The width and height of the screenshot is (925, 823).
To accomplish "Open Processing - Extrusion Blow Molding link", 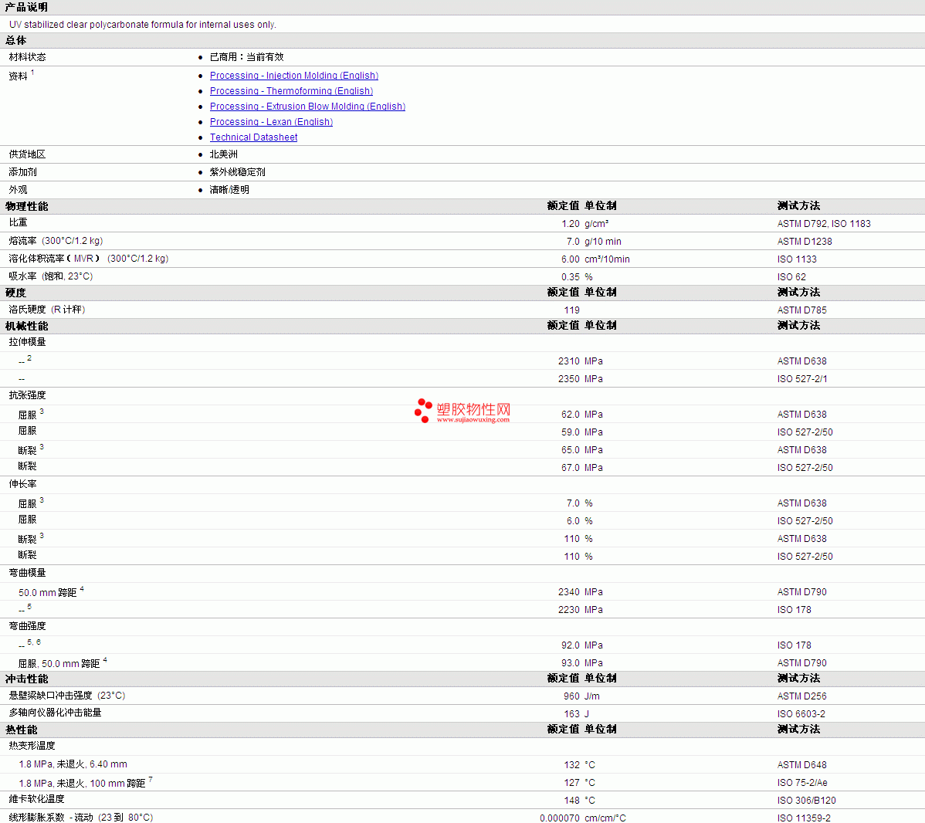I will [x=307, y=107].
